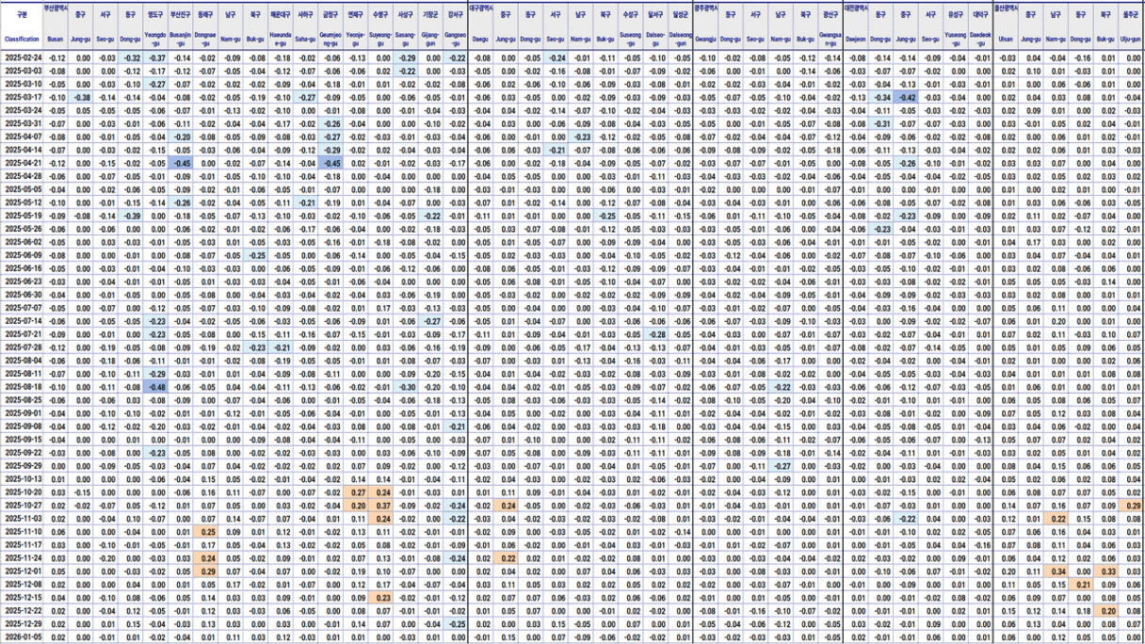The image size is (1145, 644).
Task: Select the "Gijang-gun" column header
Action: coord(430,40)
